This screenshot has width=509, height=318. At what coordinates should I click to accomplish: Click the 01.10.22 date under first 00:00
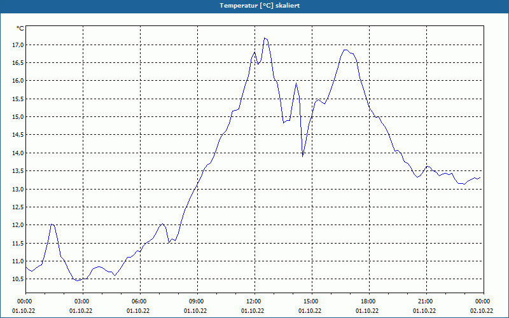(24, 311)
